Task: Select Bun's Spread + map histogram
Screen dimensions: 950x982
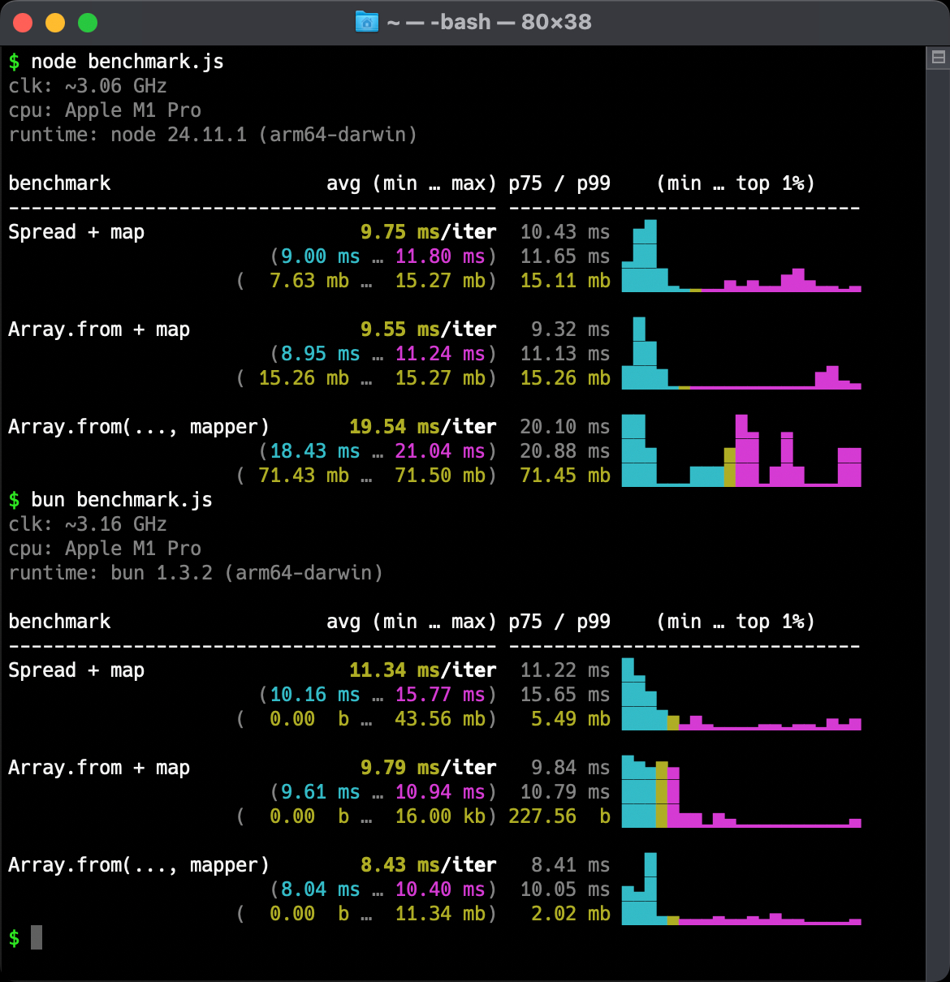Action: (741, 695)
